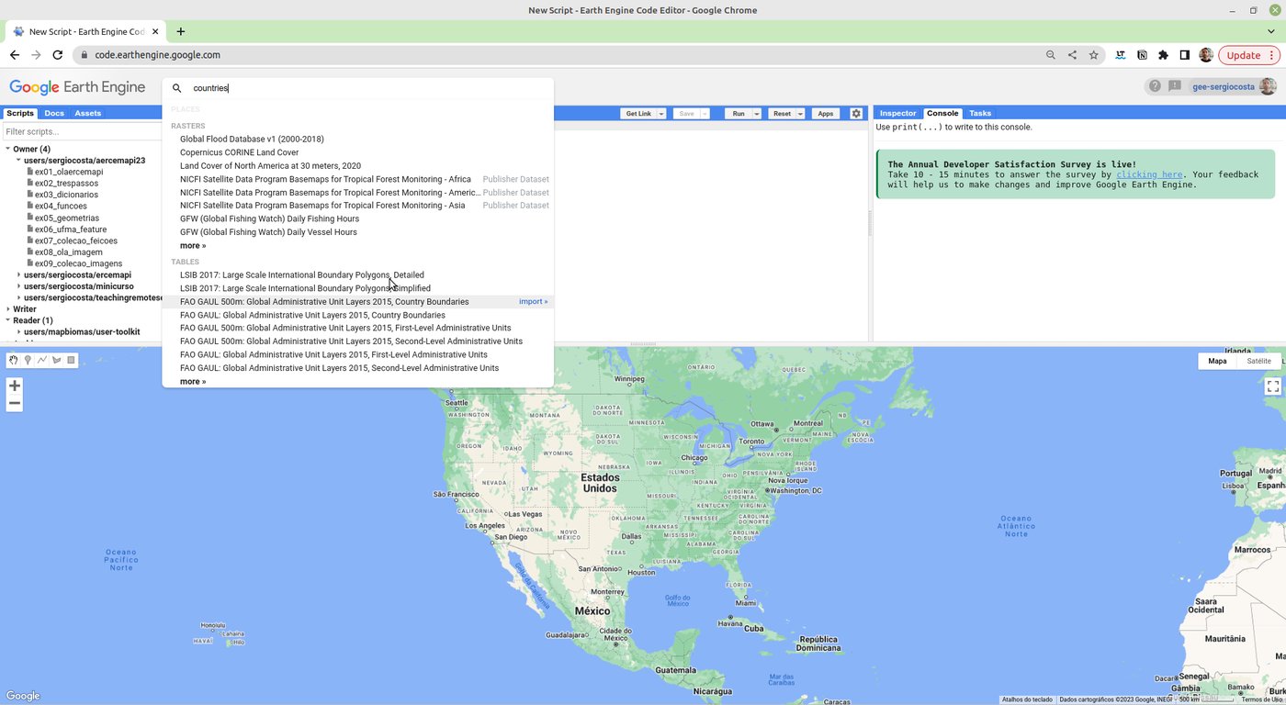Click the search magnifier icon
The height and width of the screenshot is (705, 1286).
tap(177, 88)
